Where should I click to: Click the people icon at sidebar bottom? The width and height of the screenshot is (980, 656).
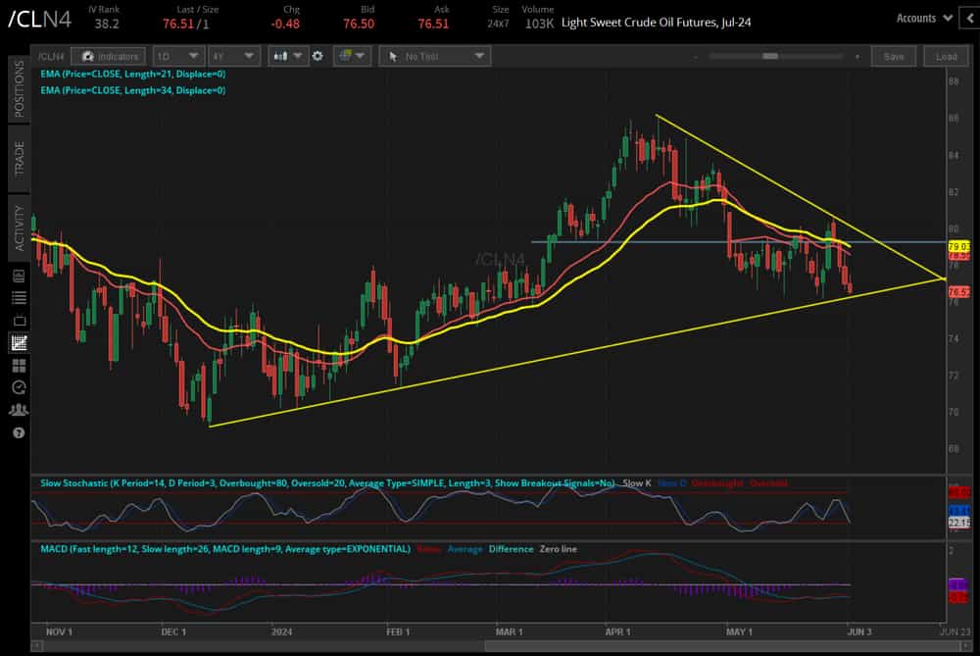point(18,409)
